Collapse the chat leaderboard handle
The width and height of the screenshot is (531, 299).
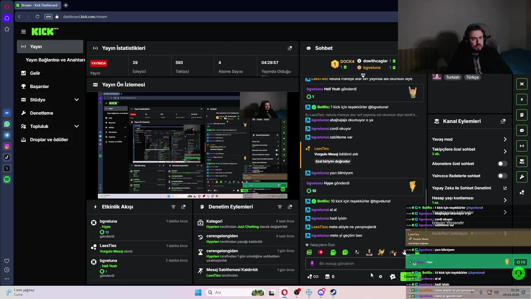363,76
